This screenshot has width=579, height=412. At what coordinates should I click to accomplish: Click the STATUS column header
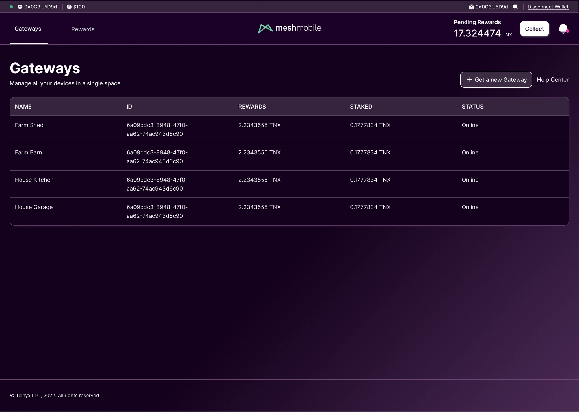472,107
